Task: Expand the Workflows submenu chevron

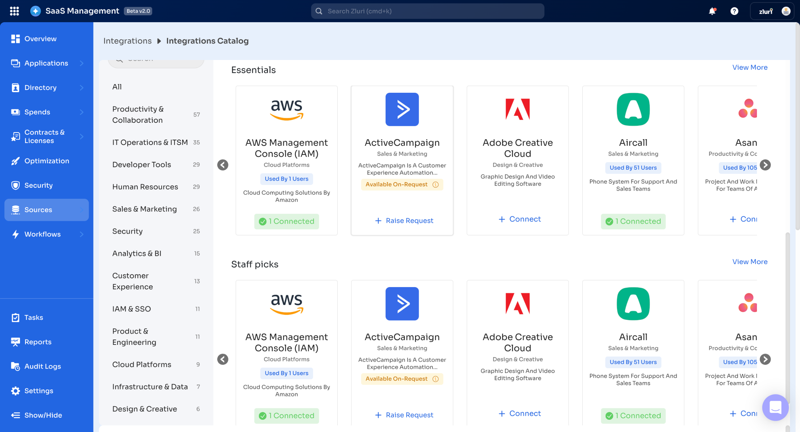Action: tap(82, 234)
